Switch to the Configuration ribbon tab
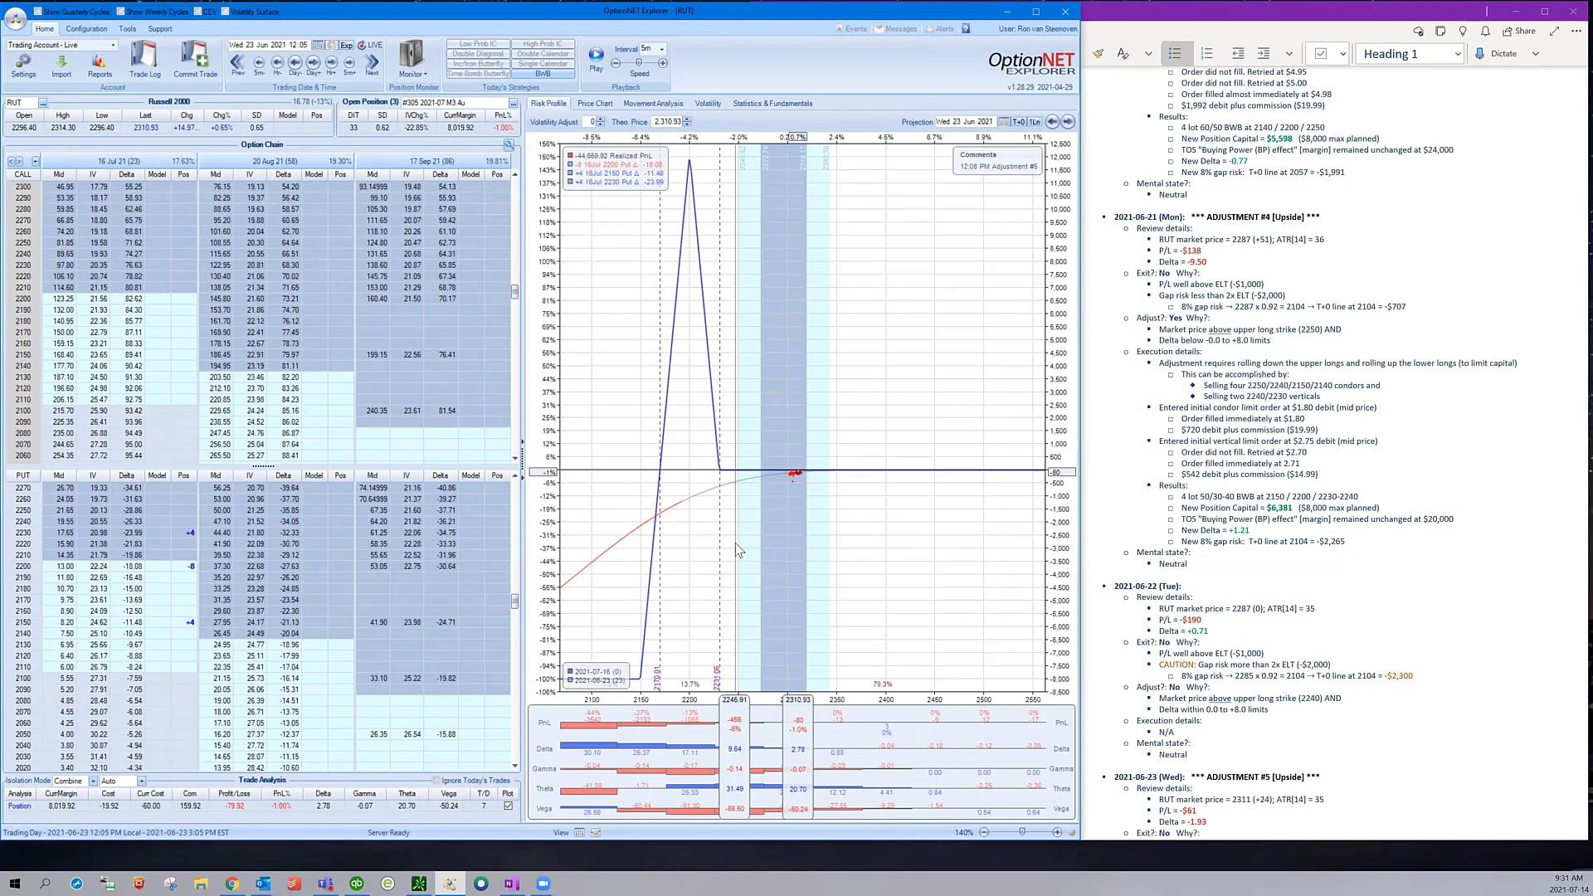 (86, 29)
